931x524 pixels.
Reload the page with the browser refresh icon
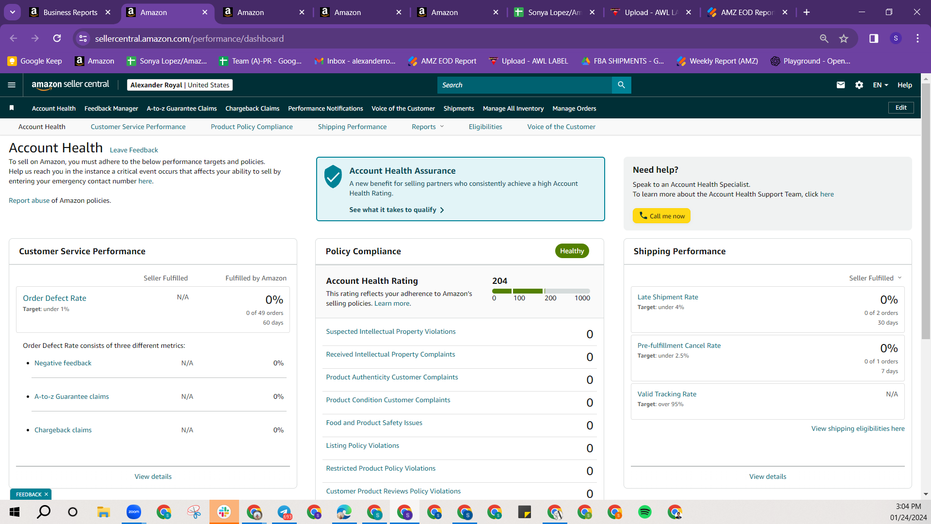coord(57,38)
